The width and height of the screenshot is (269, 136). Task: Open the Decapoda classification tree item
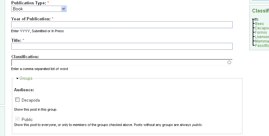coord(262,28)
